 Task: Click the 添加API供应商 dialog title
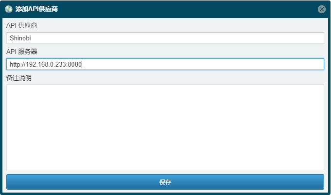click(x=36, y=9)
